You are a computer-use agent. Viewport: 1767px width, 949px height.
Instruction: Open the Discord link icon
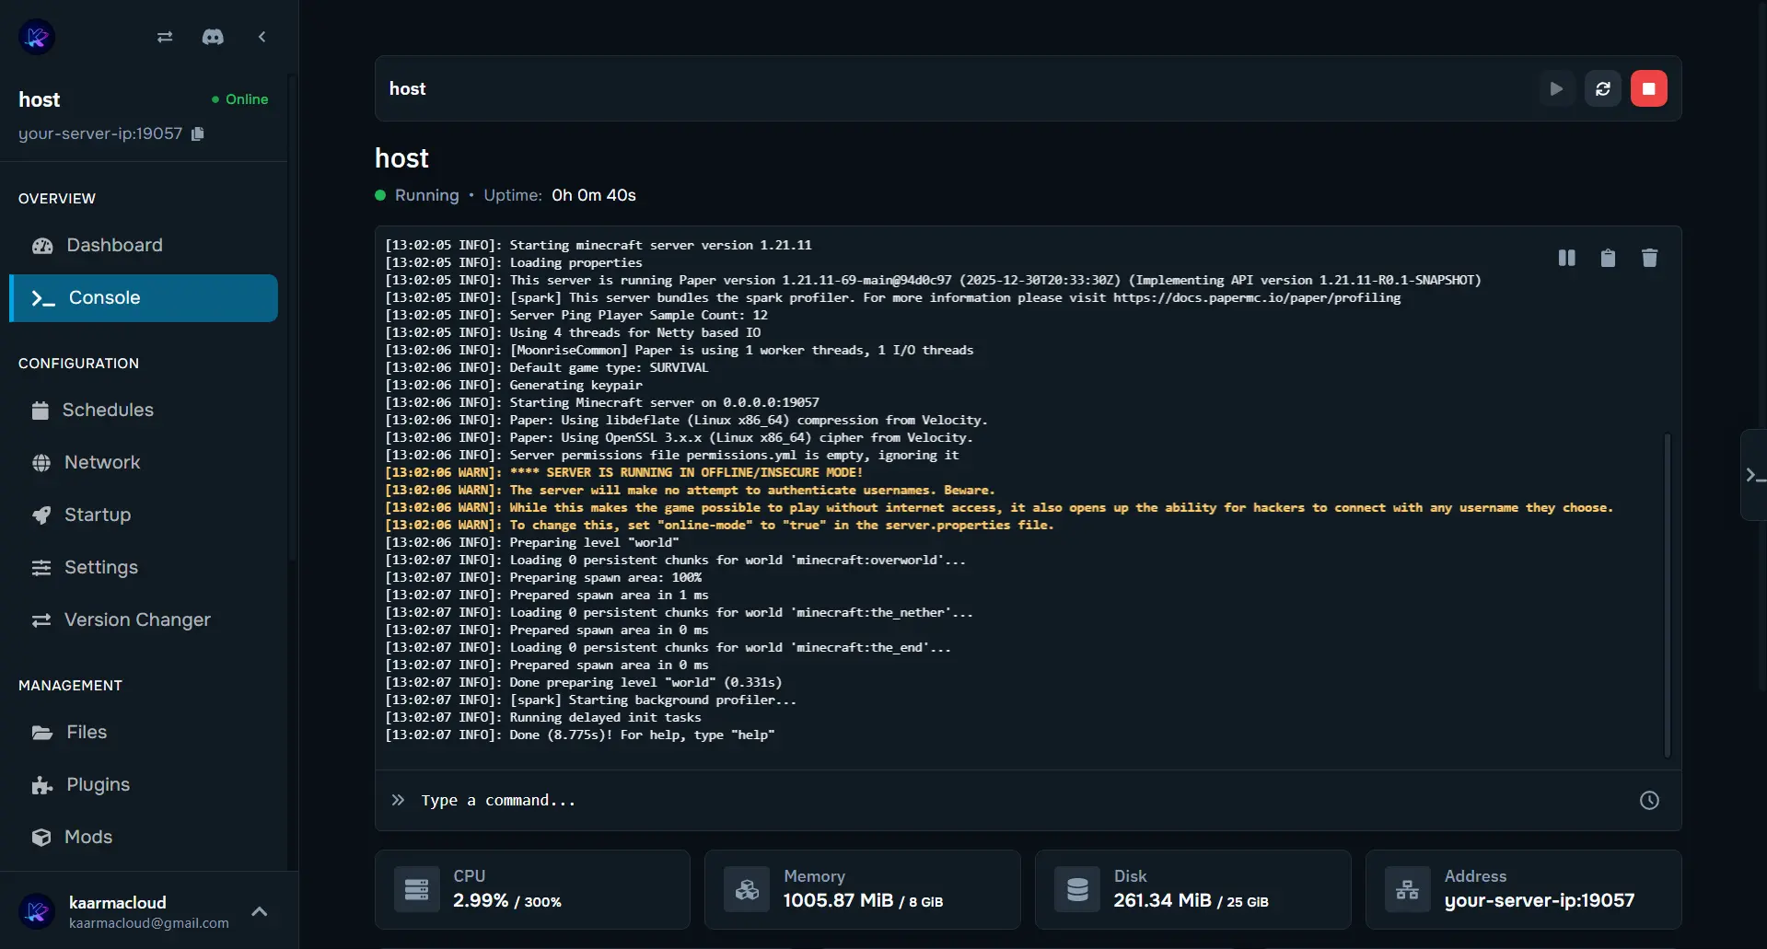213,37
